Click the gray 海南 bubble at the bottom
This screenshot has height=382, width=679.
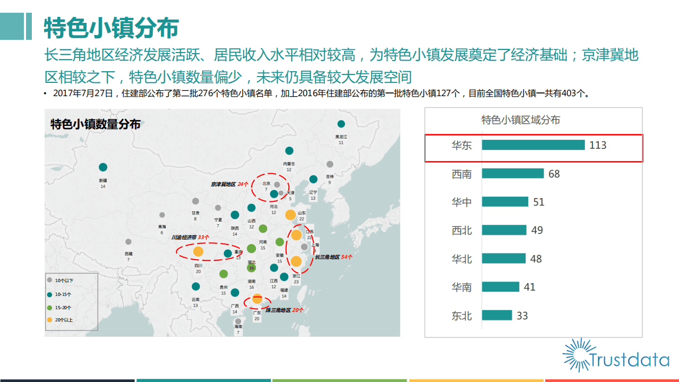pos(238,321)
